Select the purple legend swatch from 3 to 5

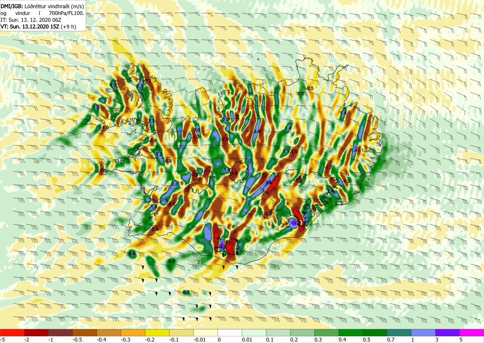click(448, 332)
